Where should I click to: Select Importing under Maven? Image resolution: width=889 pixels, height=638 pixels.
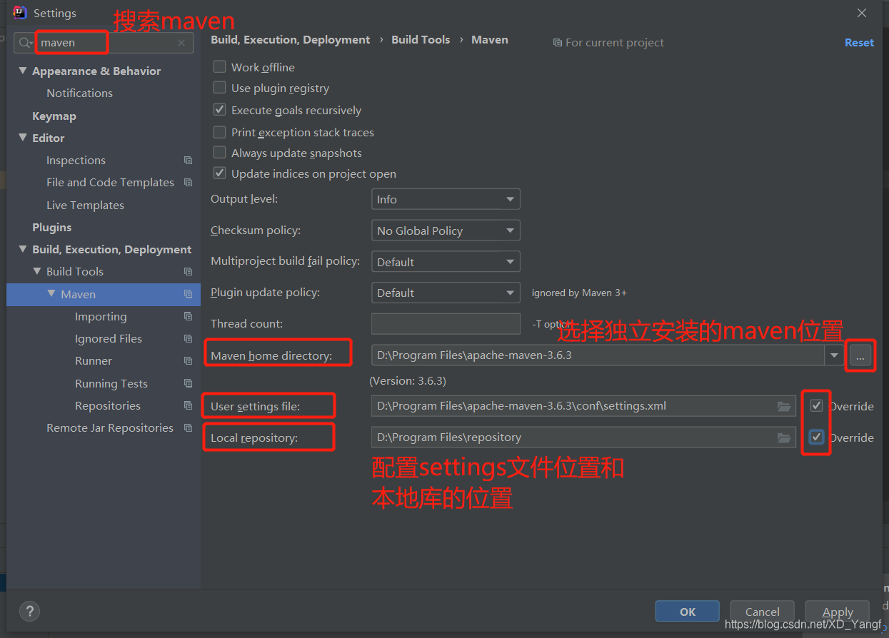(101, 317)
